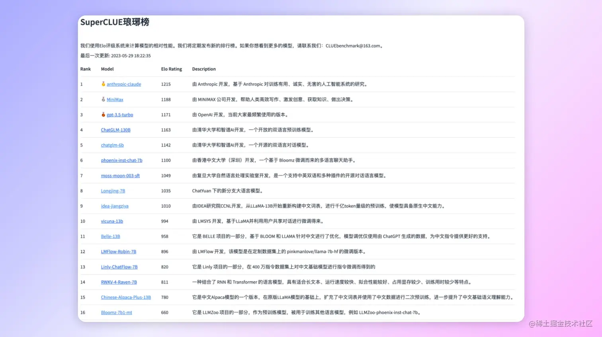Open the RWKV-4-Raven-7B model link
This screenshot has height=337, width=602.
(x=119, y=282)
